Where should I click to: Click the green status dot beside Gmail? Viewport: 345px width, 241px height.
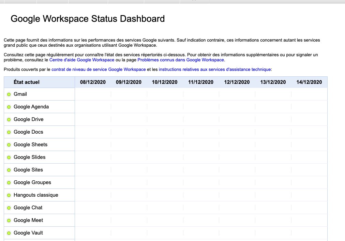[x=9, y=94]
